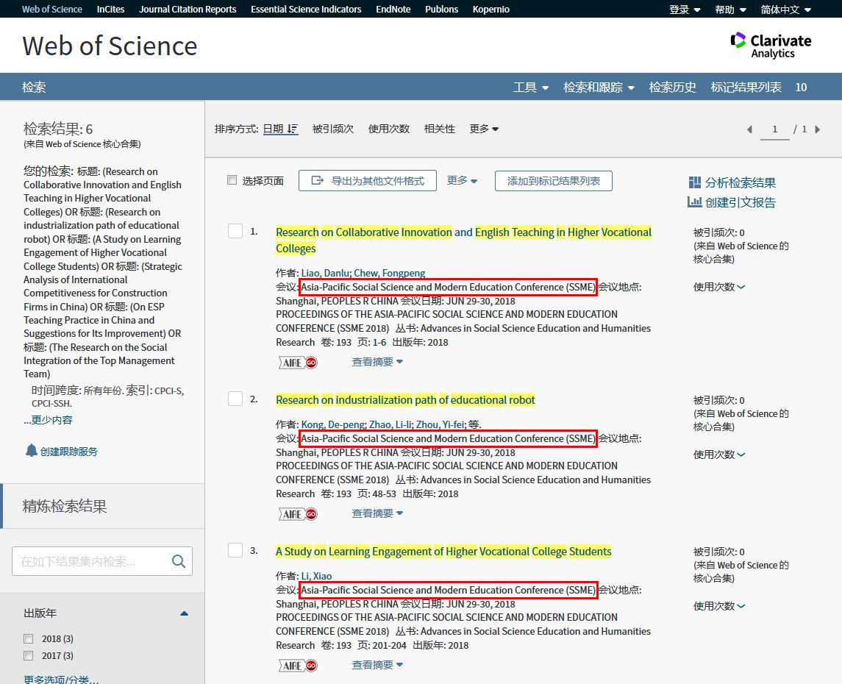This screenshot has height=684, width=842.
Task: Collapse the 出版年 publication year section
Action: coord(184,613)
